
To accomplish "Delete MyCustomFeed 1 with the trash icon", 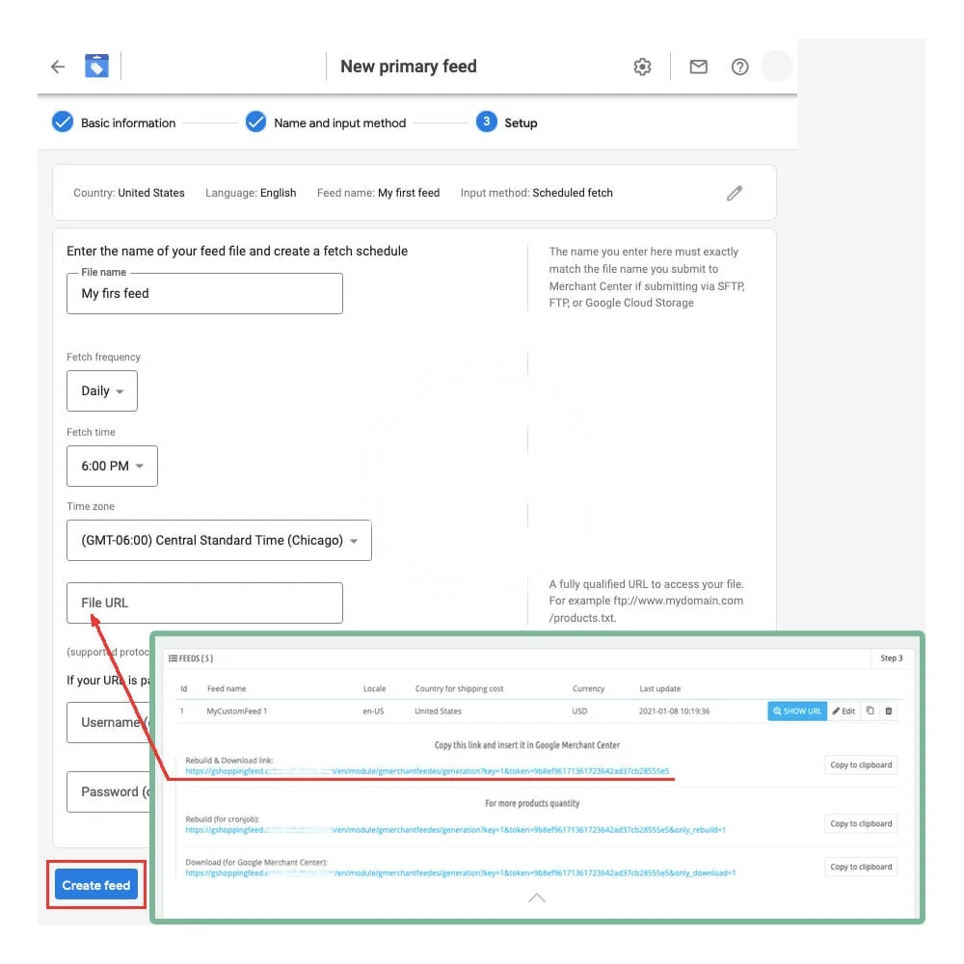I will (889, 710).
